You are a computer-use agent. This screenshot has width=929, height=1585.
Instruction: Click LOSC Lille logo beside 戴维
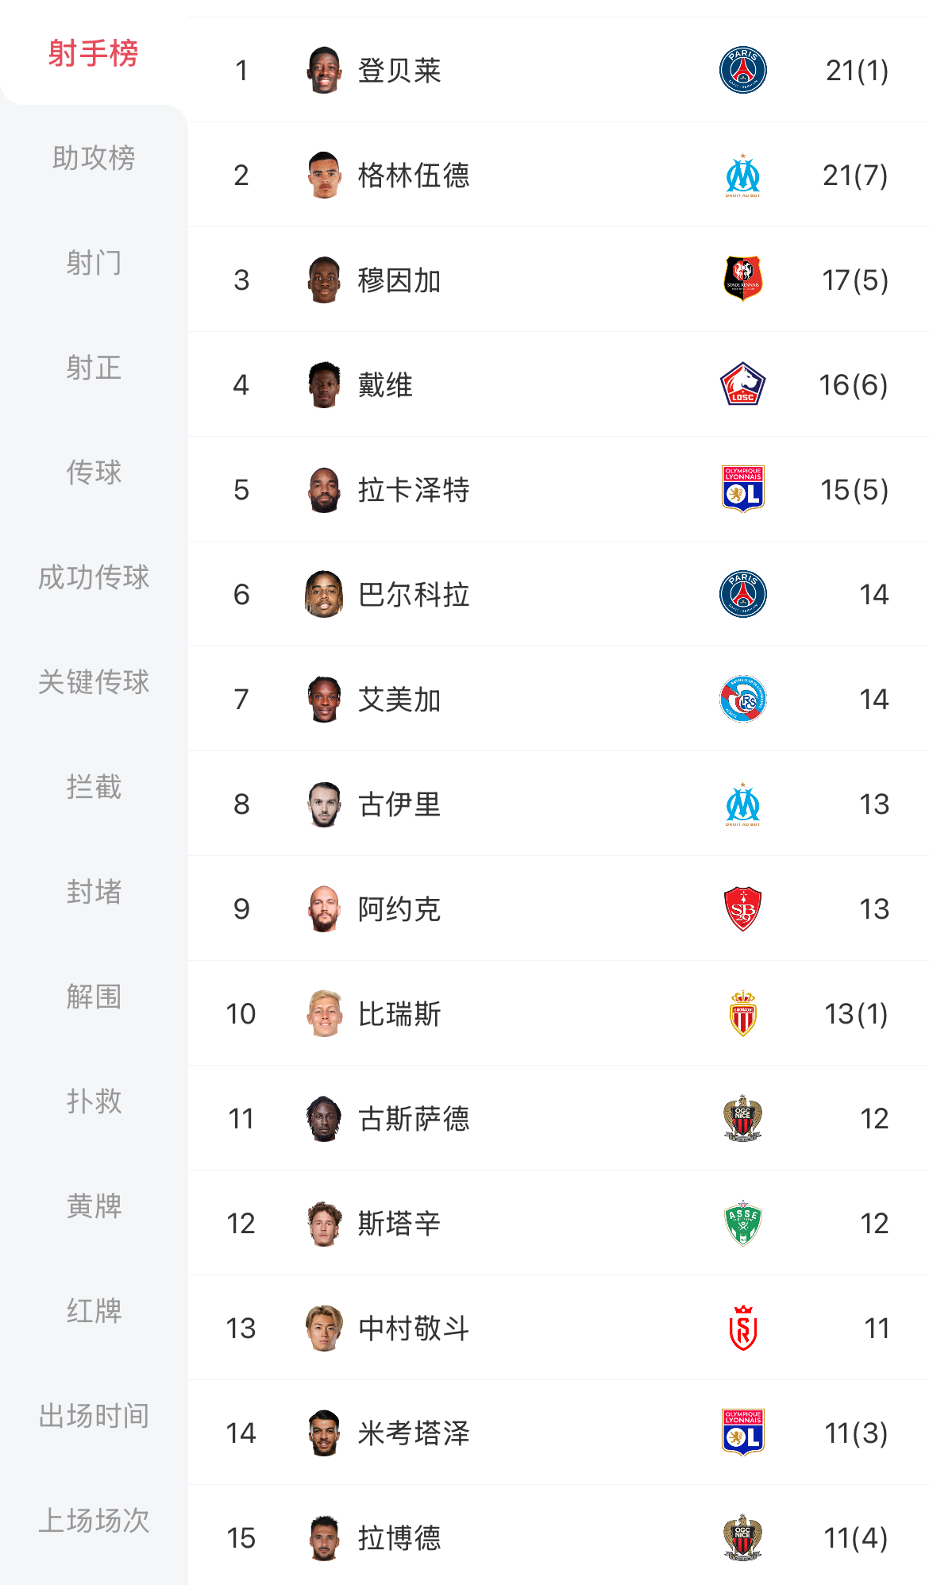pos(742,384)
